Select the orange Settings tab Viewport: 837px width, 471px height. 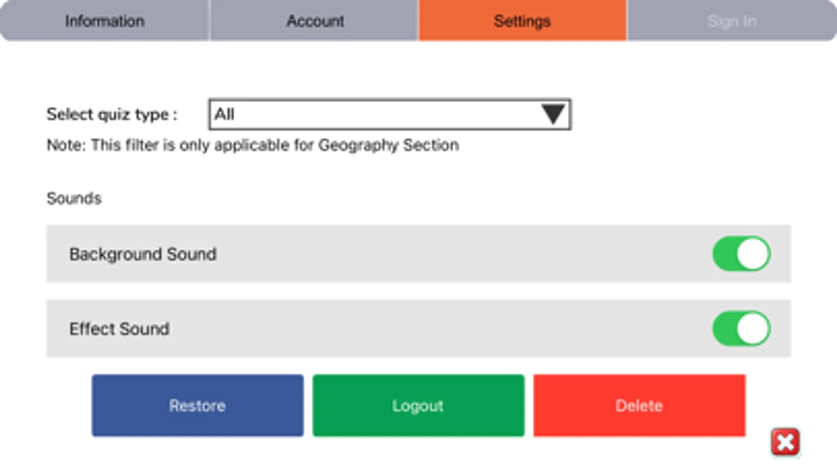point(522,21)
